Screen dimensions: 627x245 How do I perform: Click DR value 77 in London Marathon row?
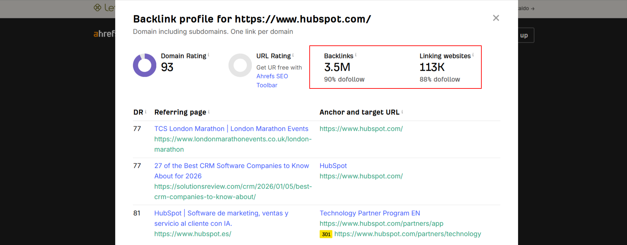137,129
